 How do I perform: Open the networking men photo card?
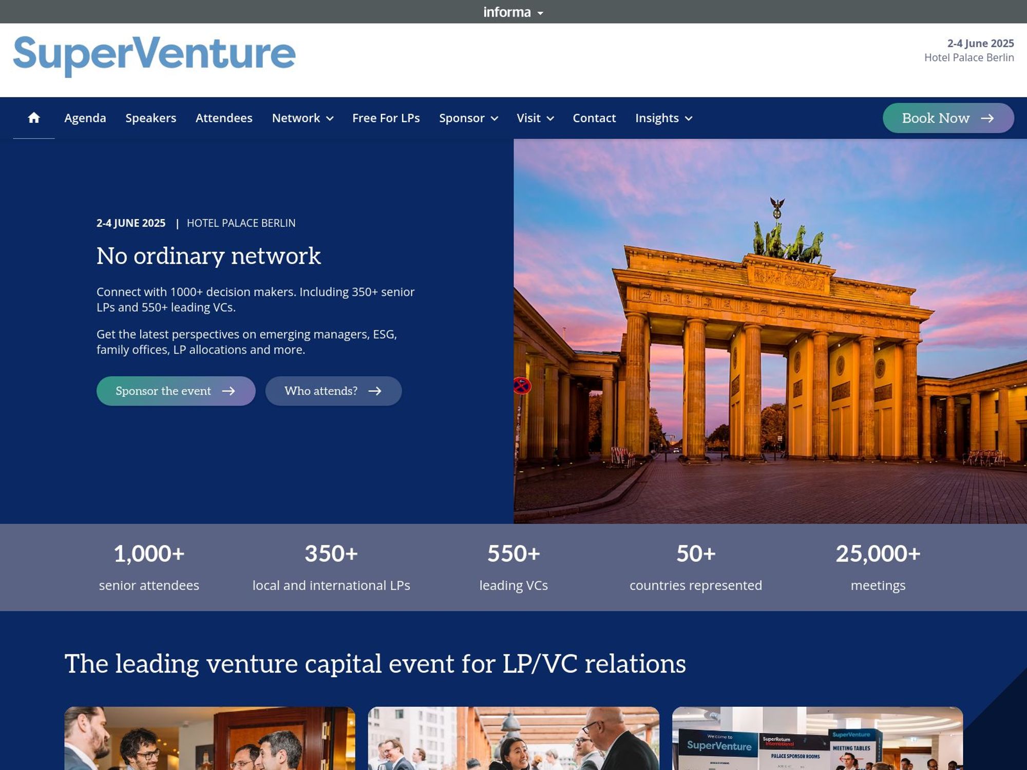coord(210,738)
